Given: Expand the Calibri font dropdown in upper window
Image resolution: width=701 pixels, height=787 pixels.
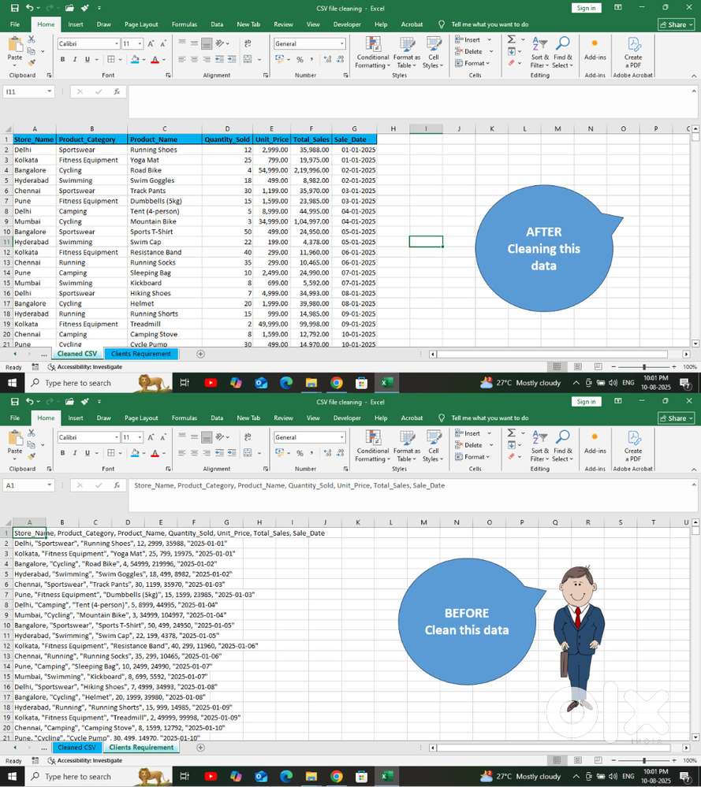Looking at the screenshot, I should pyautogui.click(x=117, y=44).
